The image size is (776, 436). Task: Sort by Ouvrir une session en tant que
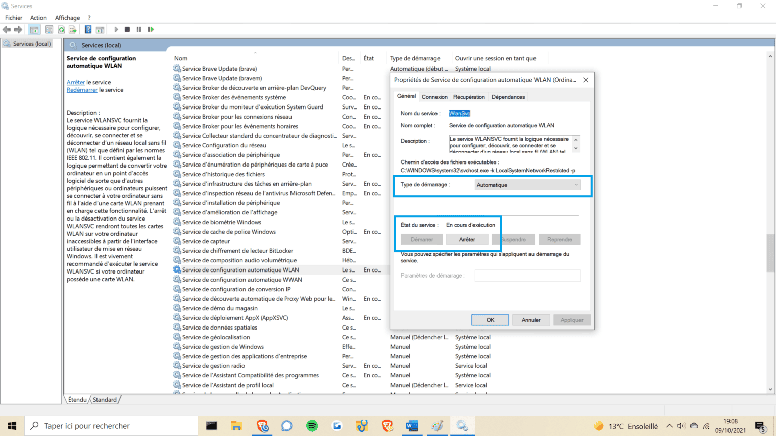pos(496,58)
